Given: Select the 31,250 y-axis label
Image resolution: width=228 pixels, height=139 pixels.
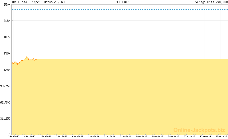Looking at the screenshot, I should pos(6,119).
